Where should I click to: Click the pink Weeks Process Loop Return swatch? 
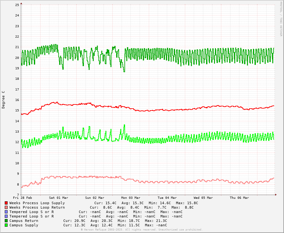pos(6,207)
